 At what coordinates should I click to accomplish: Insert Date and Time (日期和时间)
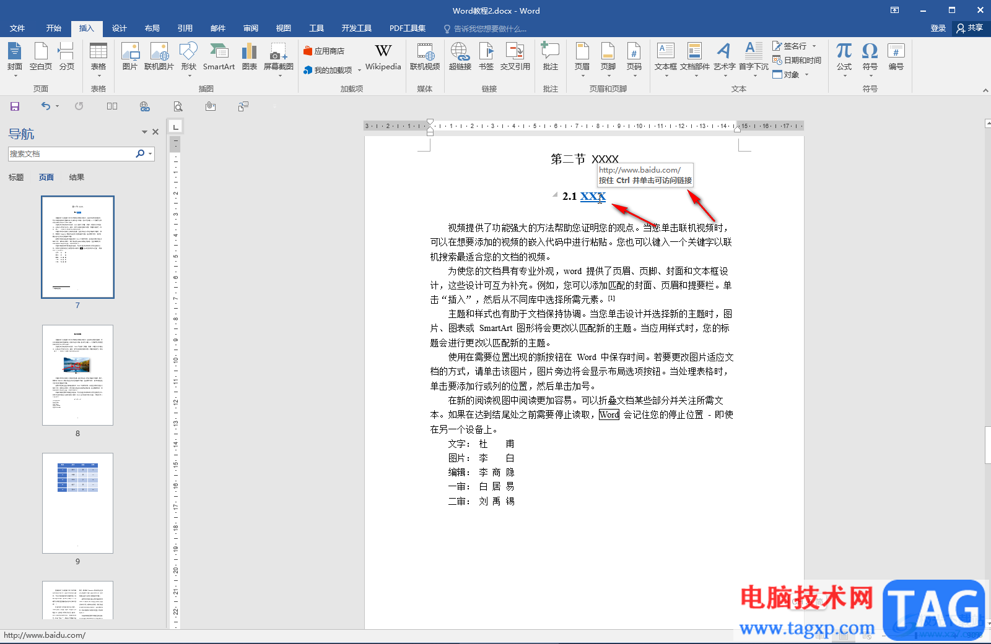797,60
